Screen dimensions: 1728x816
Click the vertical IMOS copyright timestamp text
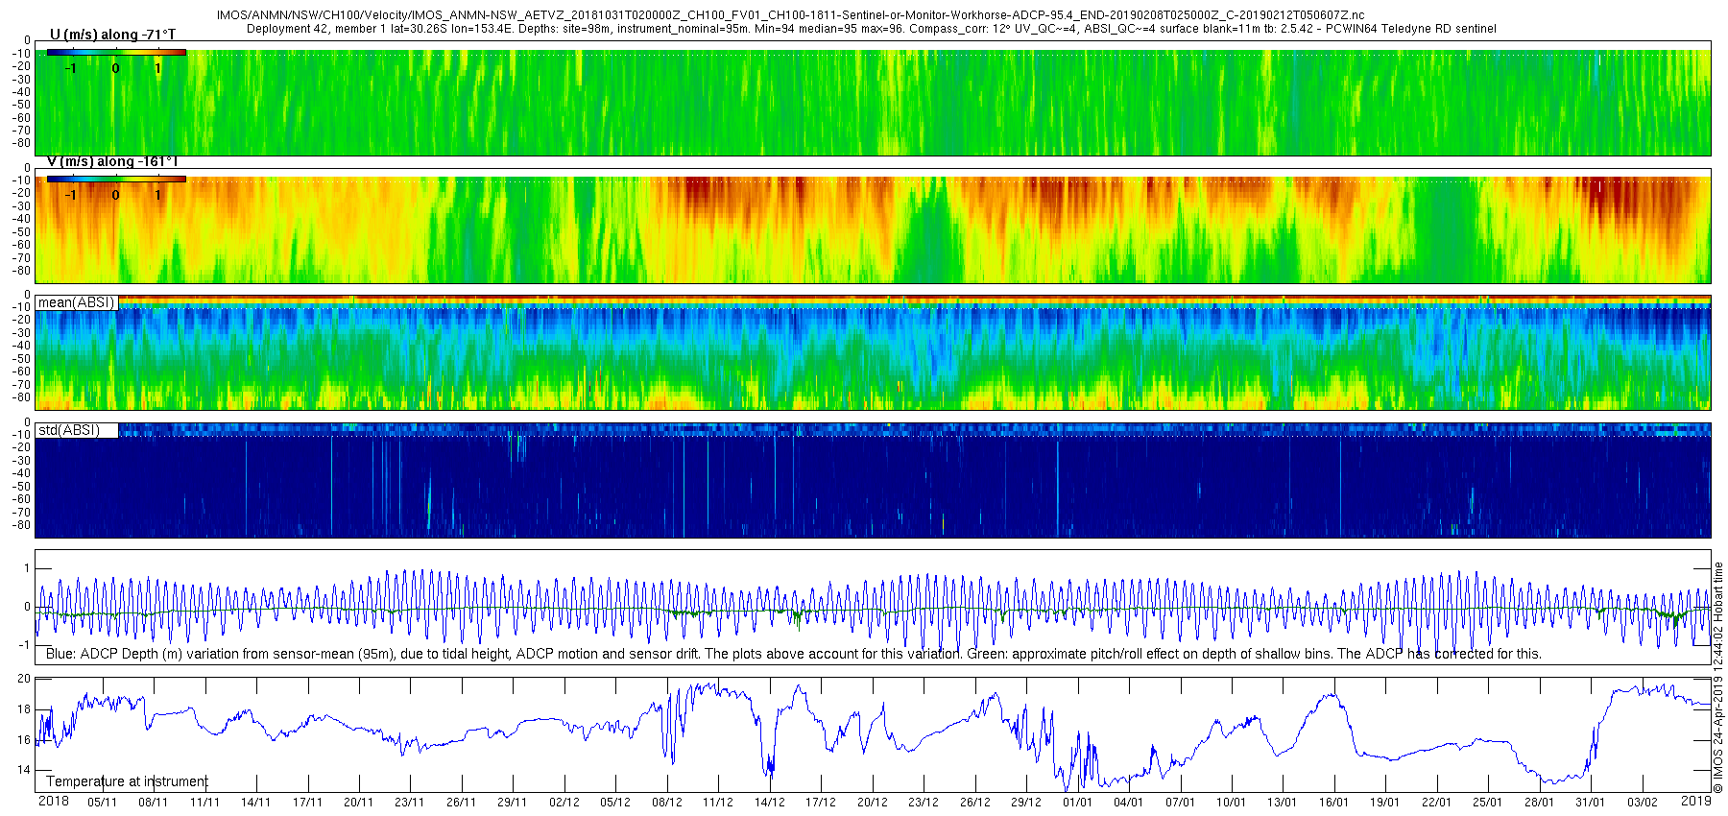pyautogui.click(x=1717, y=677)
